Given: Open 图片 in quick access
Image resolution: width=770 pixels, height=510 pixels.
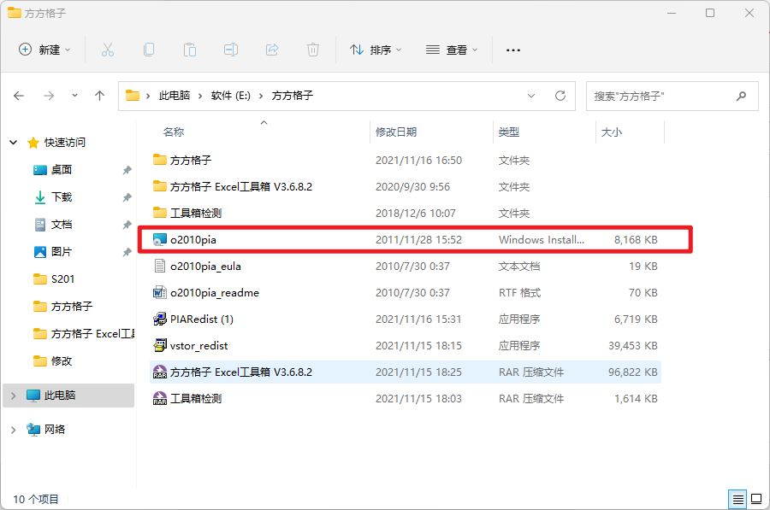Looking at the screenshot, I should tap(62, 252).
